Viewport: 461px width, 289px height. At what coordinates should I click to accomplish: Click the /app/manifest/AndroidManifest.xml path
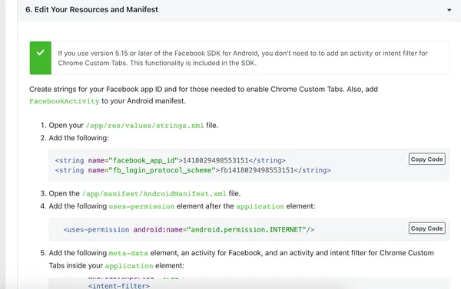[154, 194]
